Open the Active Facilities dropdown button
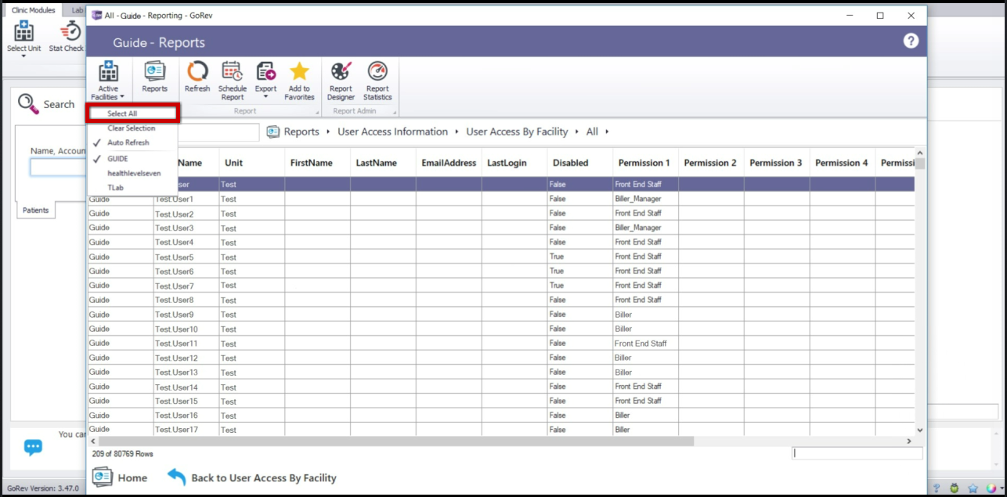The height and width of the screenshot is (497, 1007). [x=108, y=81]
